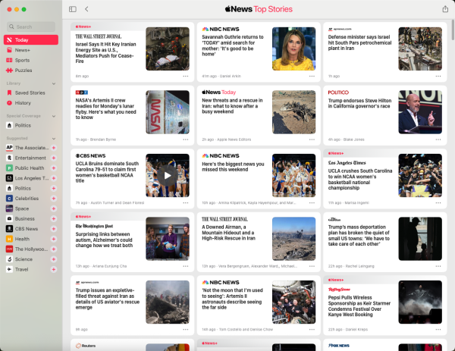Go back using the toolbar chevron
Screen dimensions: 455x351
(x=86, y=9)
